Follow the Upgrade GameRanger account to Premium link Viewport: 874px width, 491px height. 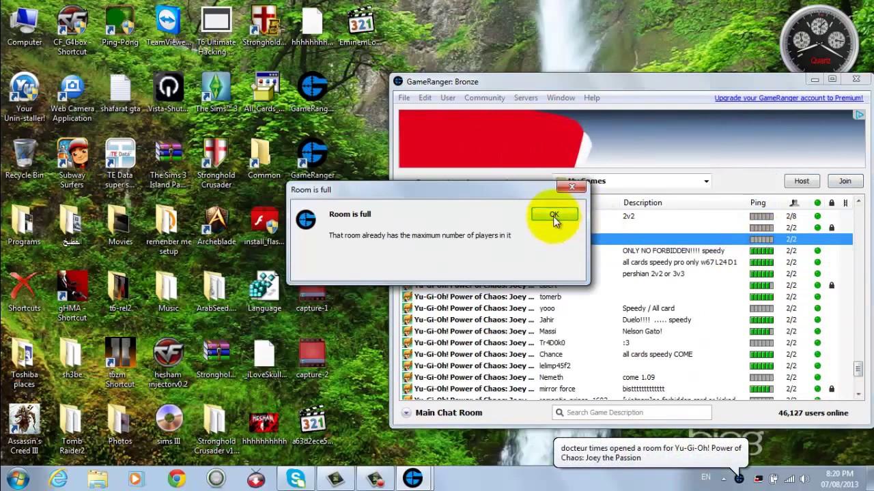pyautogui.click(x=789, y=98)
